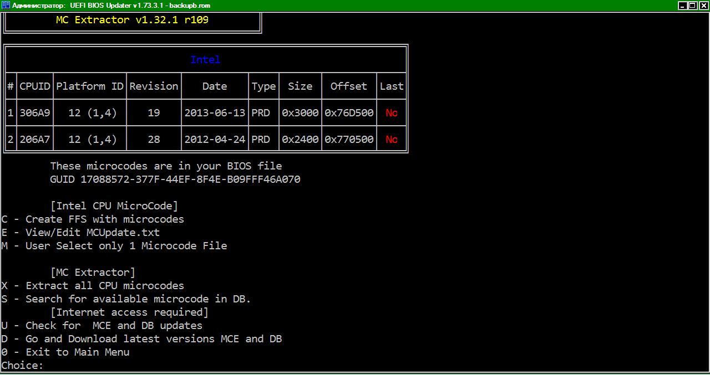This screenshot has width=710, height=375.
Task: Click size cell '0x2400'
Action: point(300,140)
